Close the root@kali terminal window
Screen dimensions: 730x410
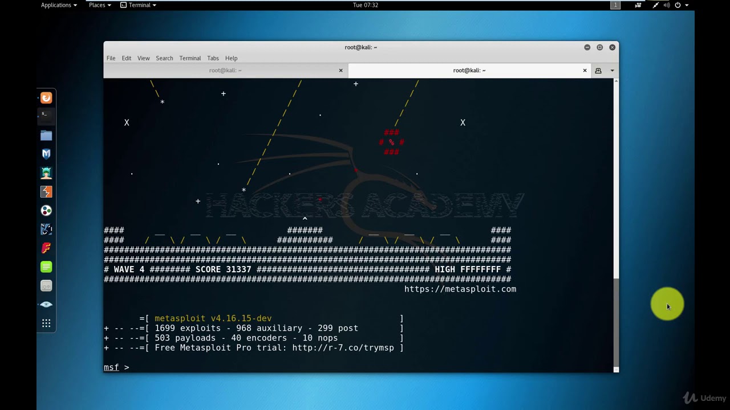point(612,47)
